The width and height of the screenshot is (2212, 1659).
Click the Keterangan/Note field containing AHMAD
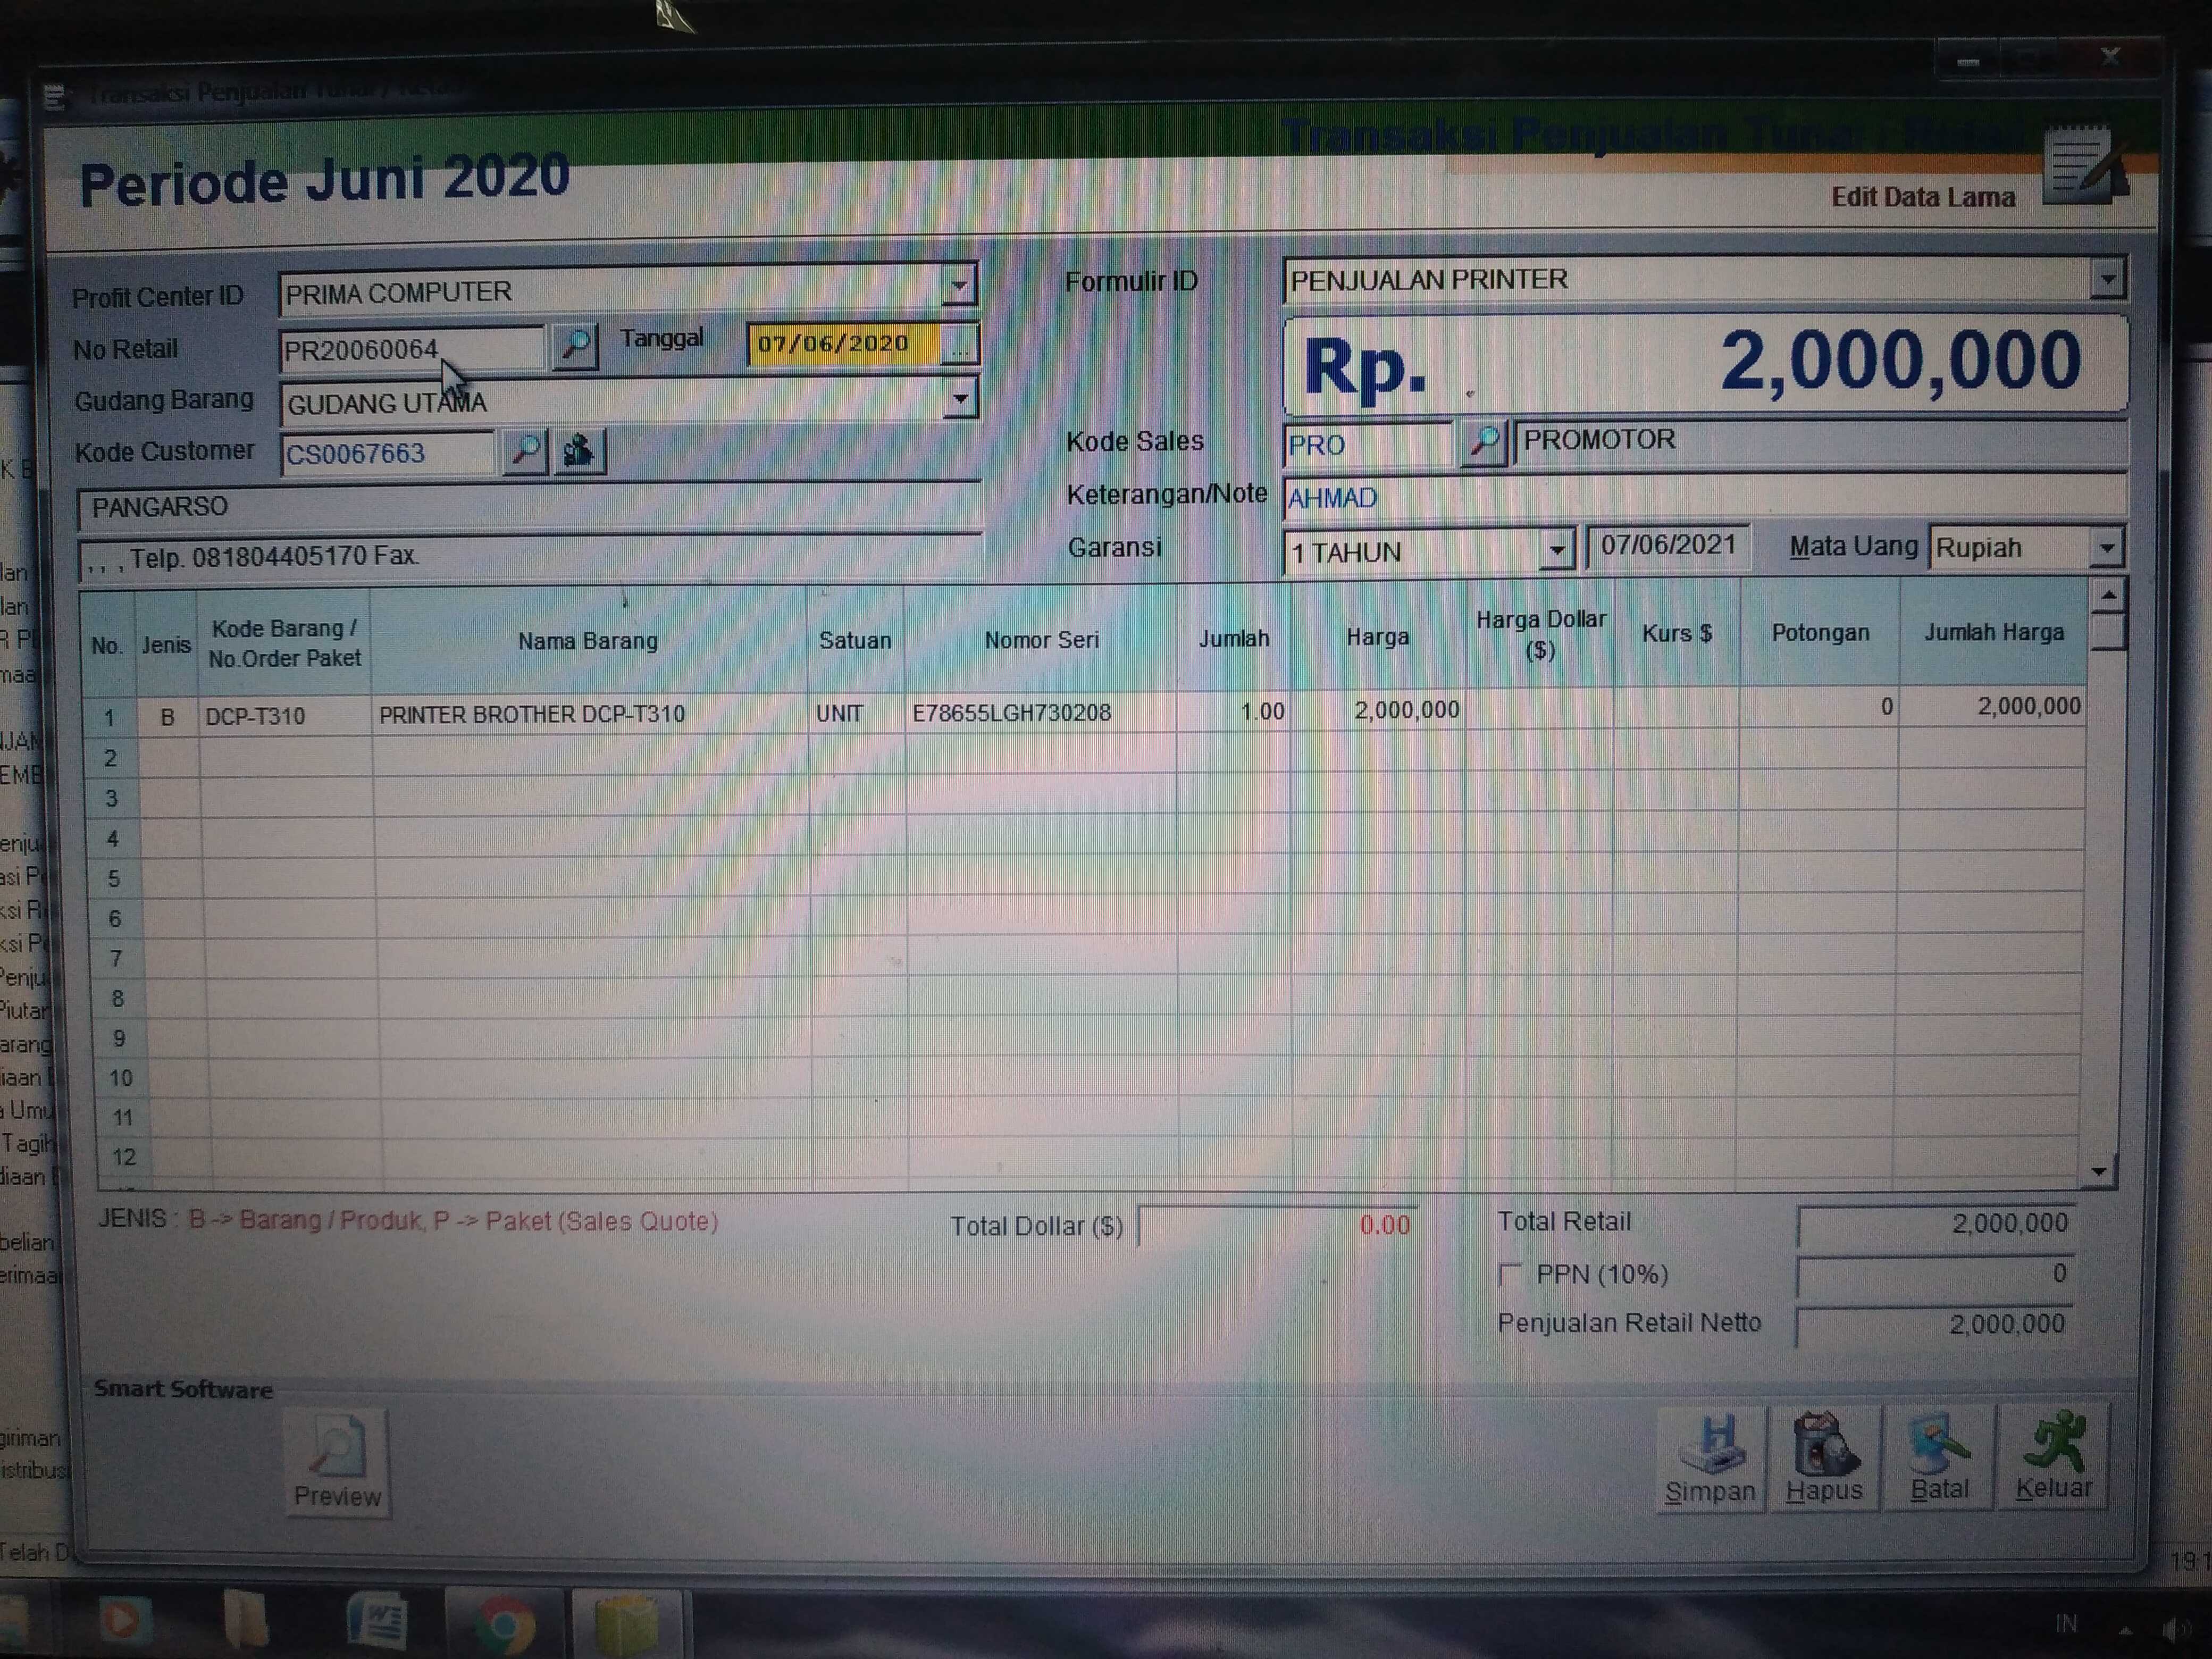1700,497
